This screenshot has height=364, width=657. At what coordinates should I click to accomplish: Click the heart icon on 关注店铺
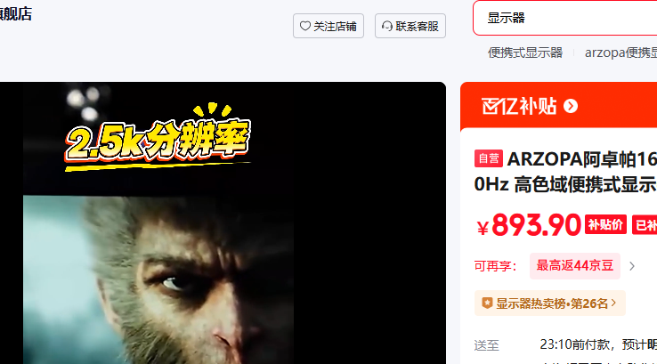click(305, 26)
